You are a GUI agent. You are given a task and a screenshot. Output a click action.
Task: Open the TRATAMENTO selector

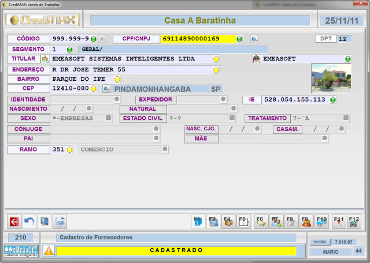[x=346, y=118]
